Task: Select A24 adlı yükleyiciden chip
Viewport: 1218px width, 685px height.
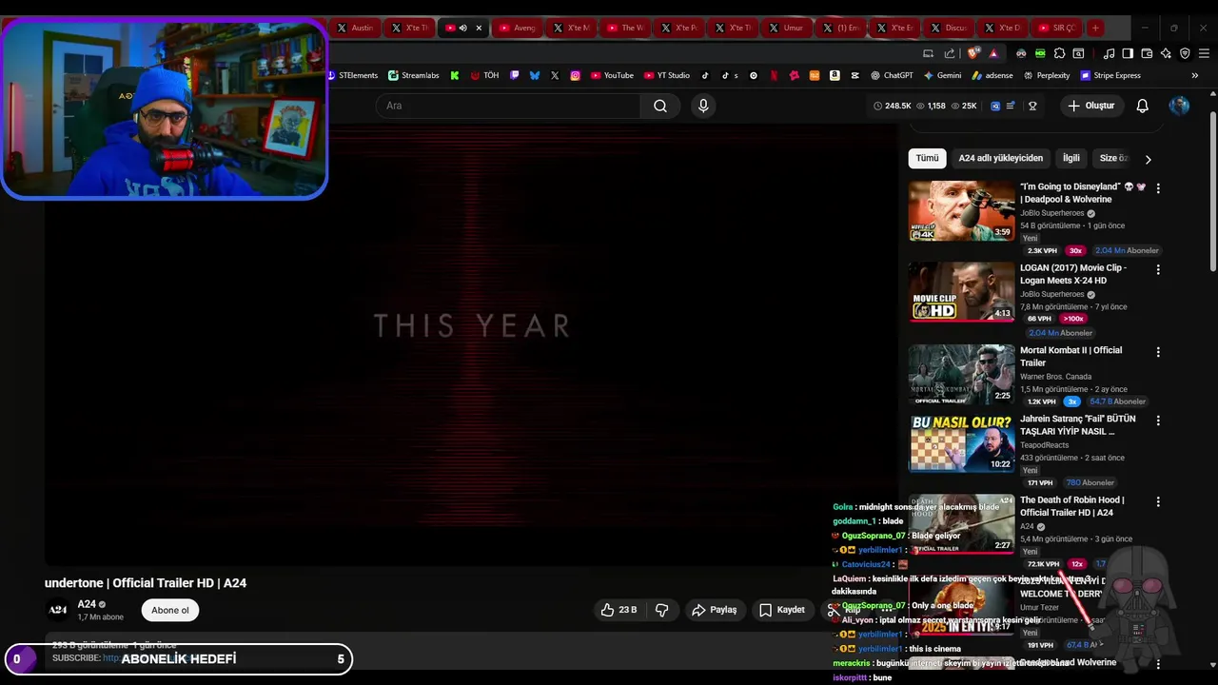Action: click(x=1000, y=158)
